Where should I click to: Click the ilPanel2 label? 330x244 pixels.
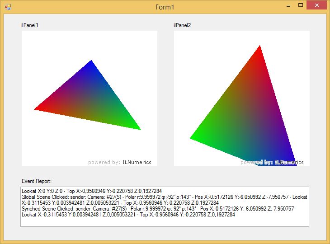182,25
